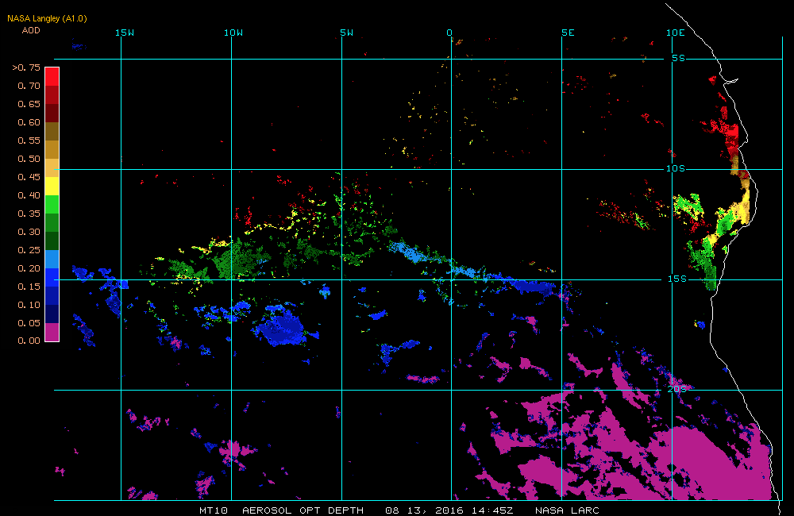This screenshot has width=794, height=516.
Task: Select the 0.40 yellow legend swatch
Action: tap(52, 186)
